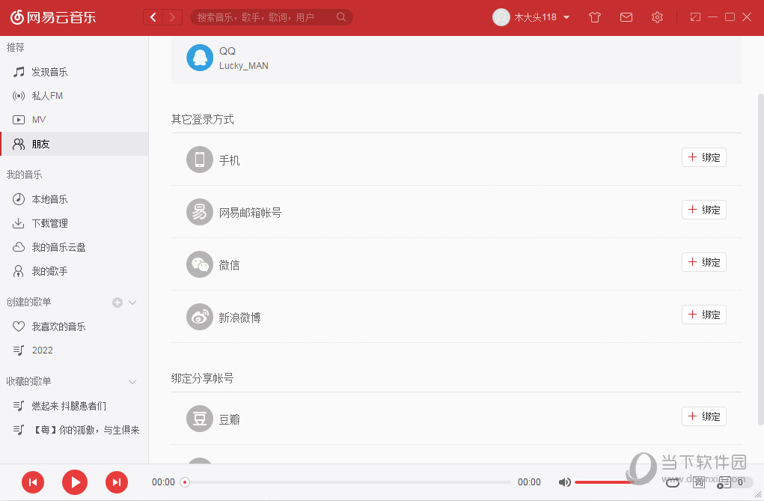Screen dimensions: 764x501
Task: Click the QQ penguin account icon
Action: [200, 58]
